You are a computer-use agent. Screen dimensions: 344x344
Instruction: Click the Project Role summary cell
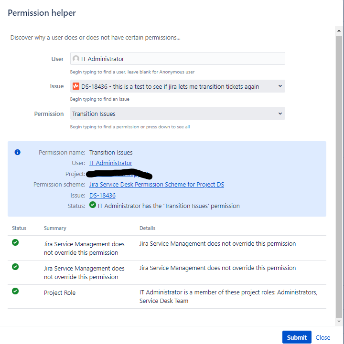pos(60,292)
